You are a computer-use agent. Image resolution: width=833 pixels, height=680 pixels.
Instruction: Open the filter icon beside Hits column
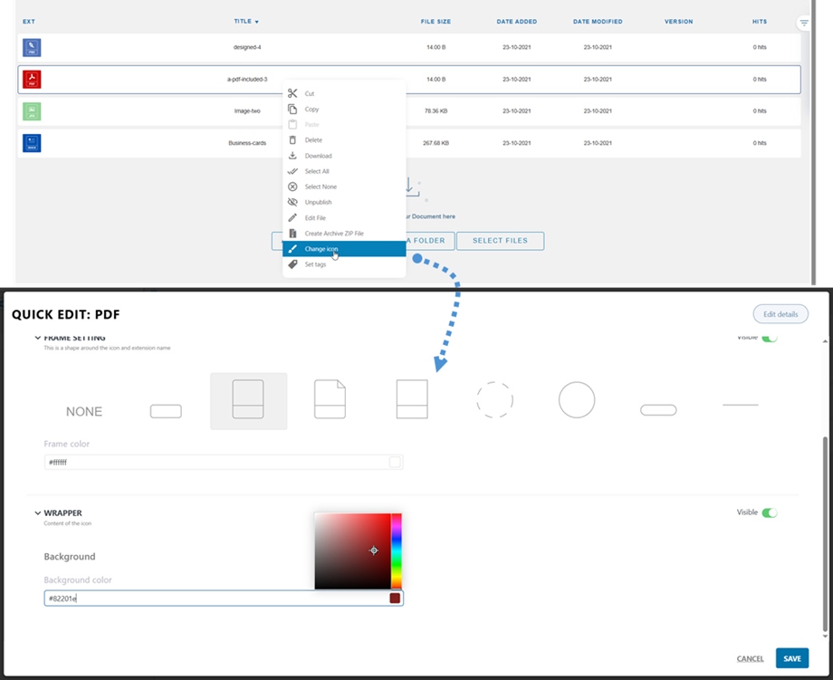[804, 23]
